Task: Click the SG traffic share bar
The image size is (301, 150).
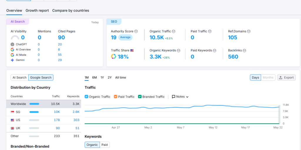Action: (x=34, y=112)
